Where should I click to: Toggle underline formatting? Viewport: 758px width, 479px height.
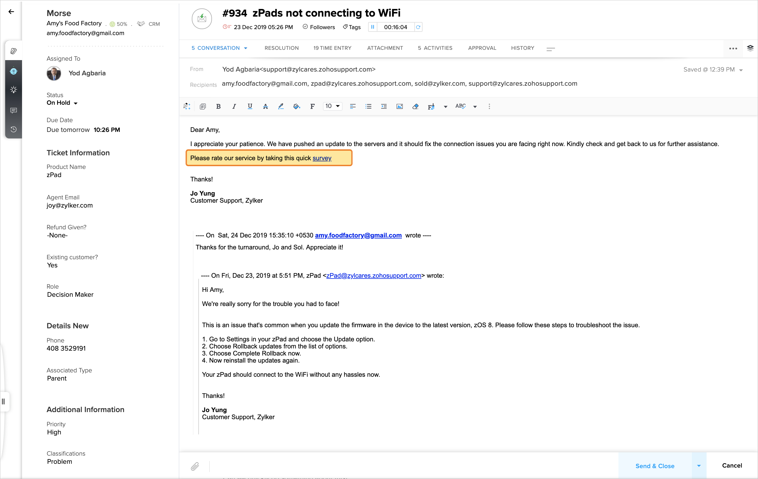(x=250, y=106)
